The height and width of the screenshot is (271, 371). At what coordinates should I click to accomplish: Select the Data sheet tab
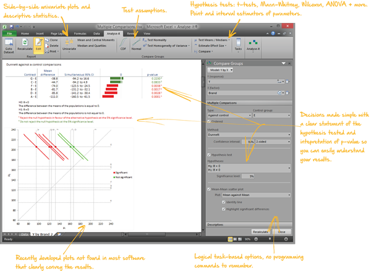tap(25, 234)
